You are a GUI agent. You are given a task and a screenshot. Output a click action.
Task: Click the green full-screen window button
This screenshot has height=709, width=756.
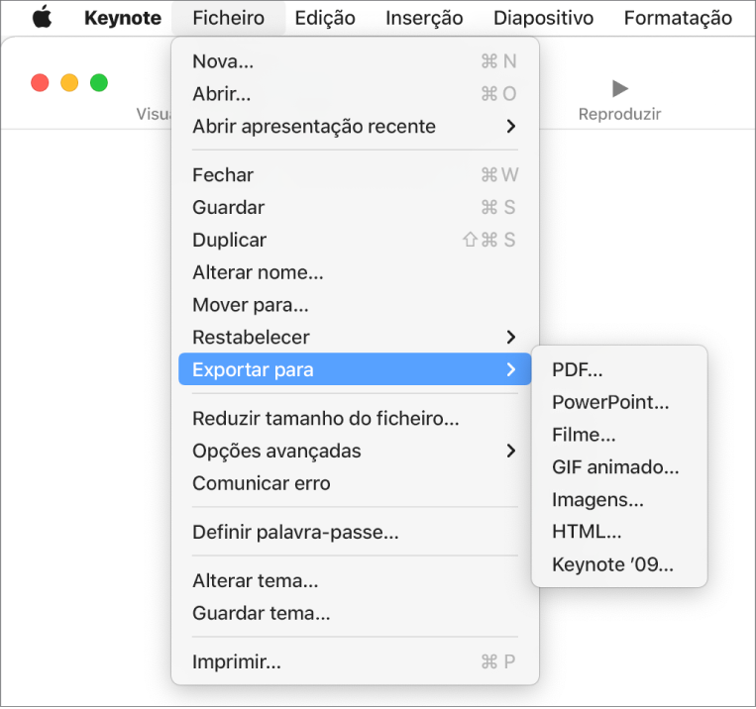(x=99, y=82)
